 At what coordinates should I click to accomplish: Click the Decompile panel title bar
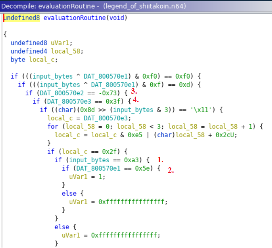(x=136, y=6)
